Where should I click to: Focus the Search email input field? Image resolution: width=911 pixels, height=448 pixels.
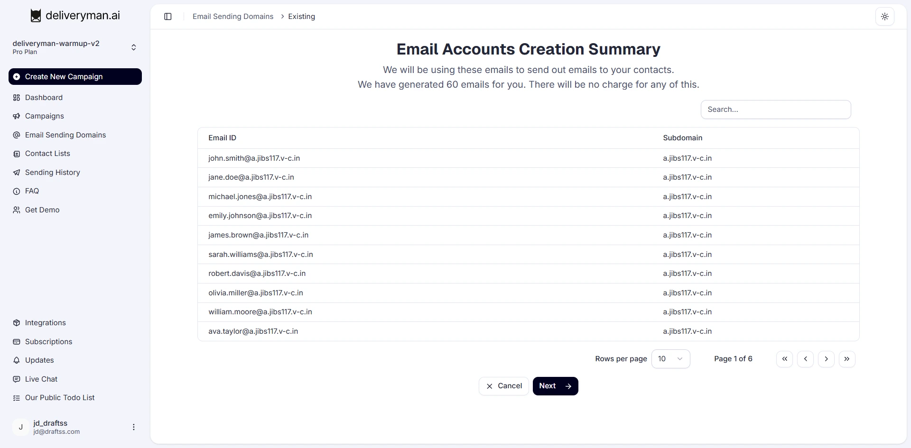(x=775, y=110)
